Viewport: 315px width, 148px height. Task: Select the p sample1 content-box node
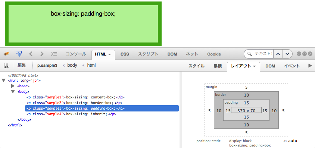click(x=75, y=97)
